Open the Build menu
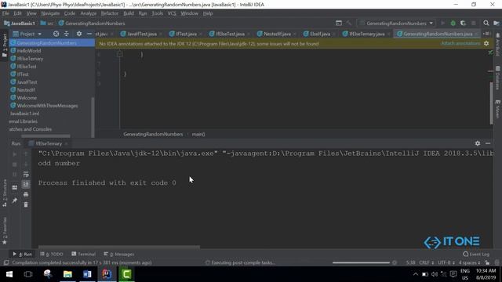This screenshot has height=282, width=502. pyautogui.click(x=129, y=13)
